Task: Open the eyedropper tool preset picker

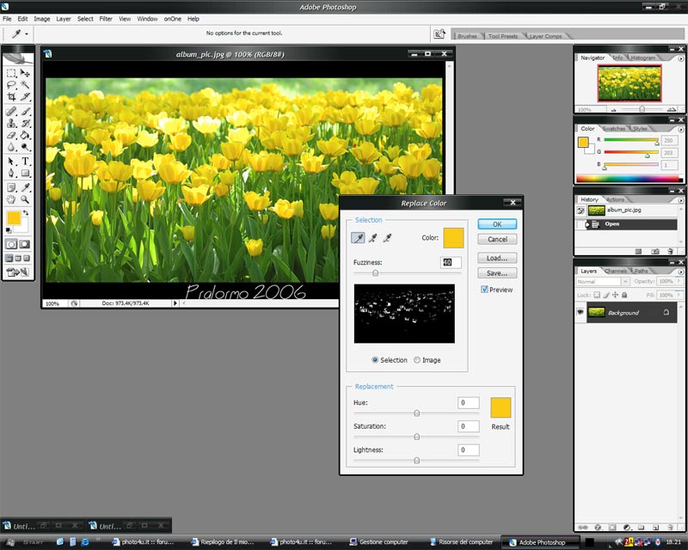Action: 19,34
